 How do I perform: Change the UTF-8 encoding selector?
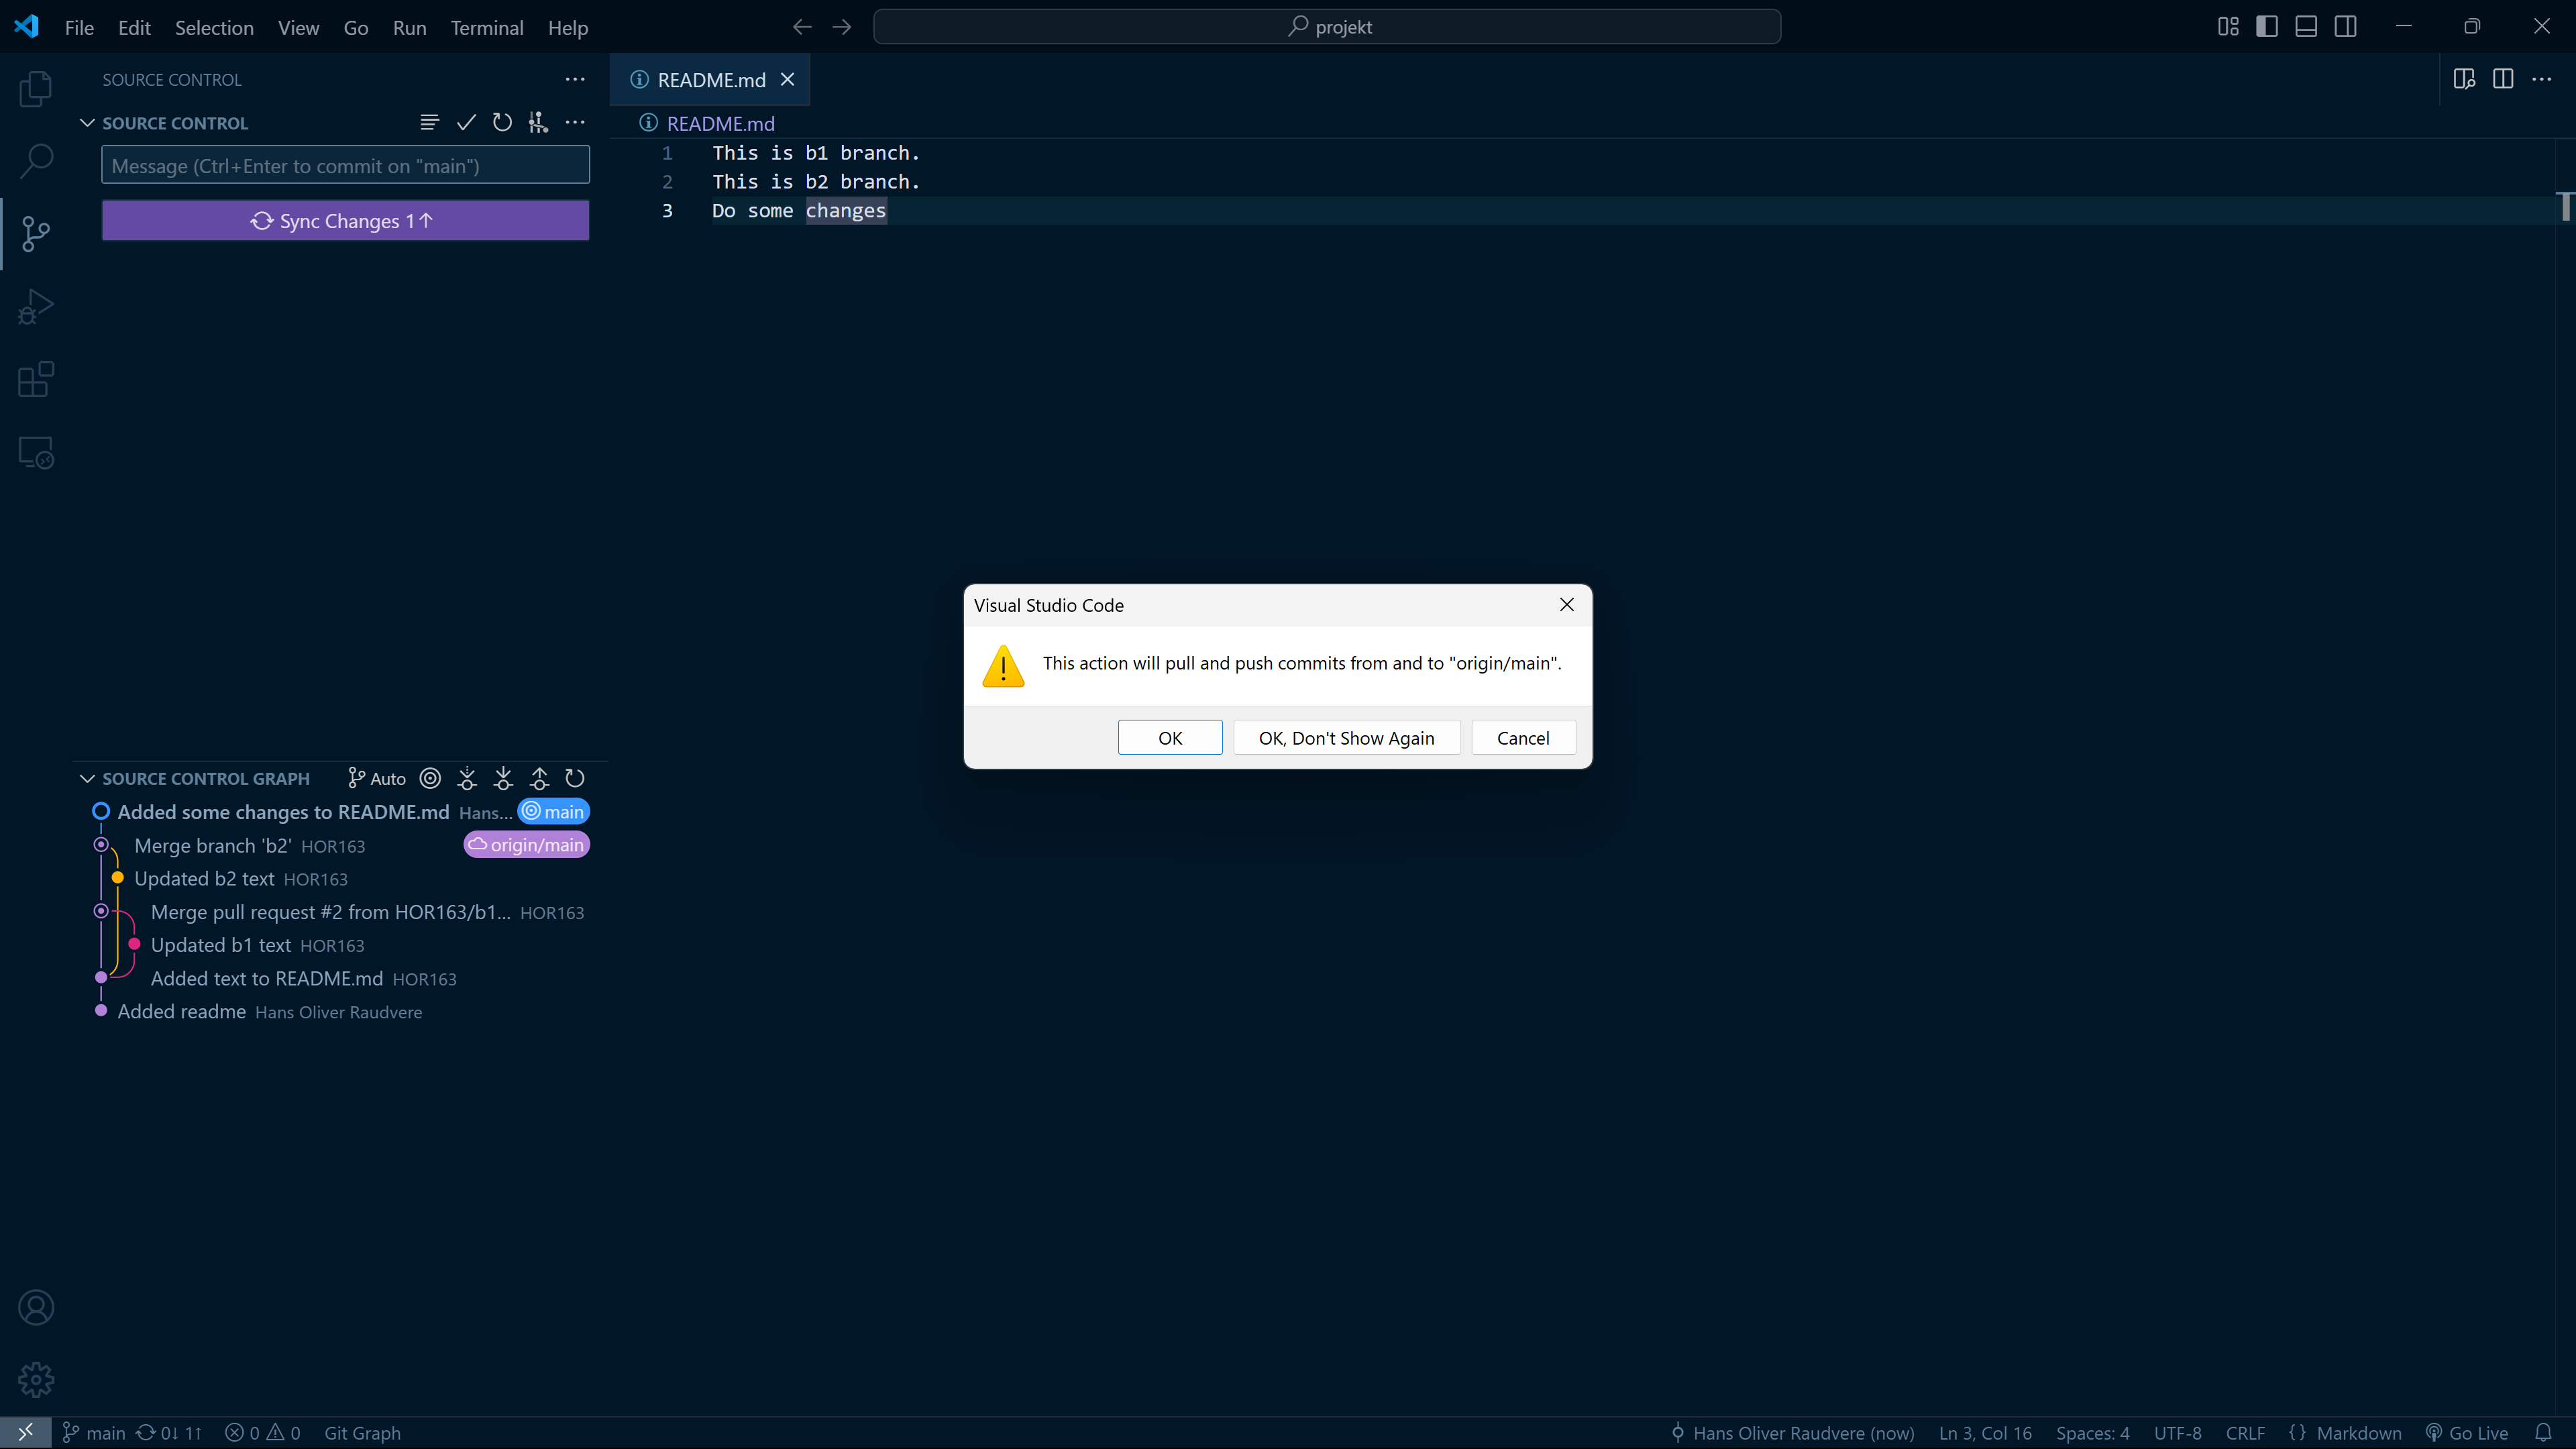click(2177, 1432)
